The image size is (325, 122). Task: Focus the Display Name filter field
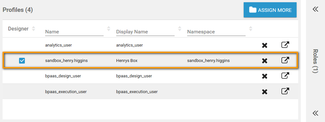tap(145, 32)
